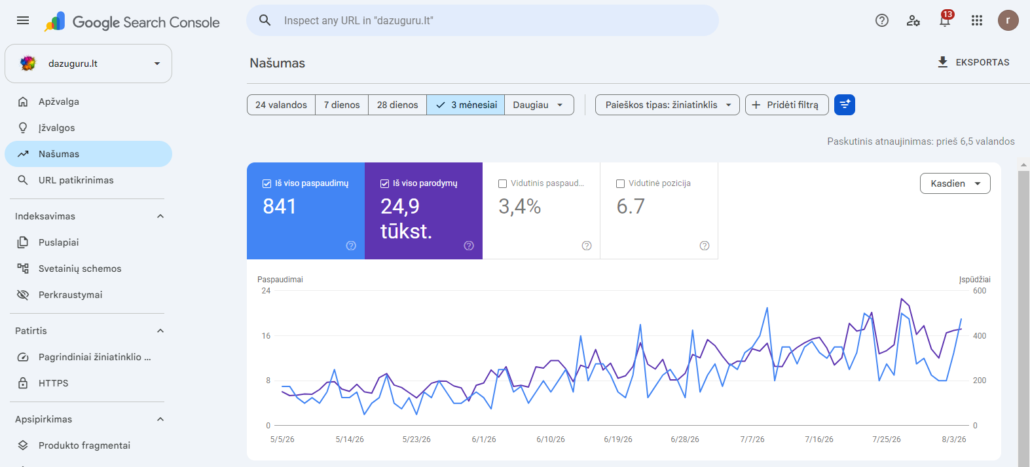The image size is (1030, 467).
Task: Open Perkraustymai sidebar link
Action: click(x=88, y=295)
